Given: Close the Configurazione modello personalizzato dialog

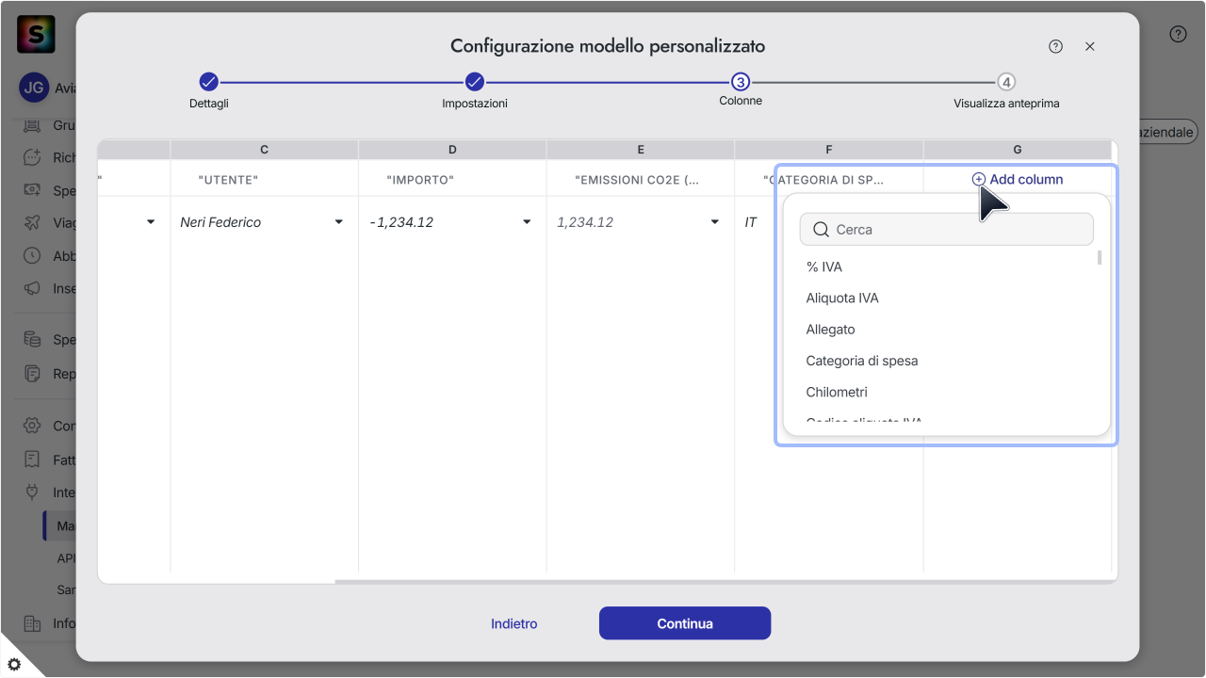Looking at the screenshot, I should (x=1090, y=46).
